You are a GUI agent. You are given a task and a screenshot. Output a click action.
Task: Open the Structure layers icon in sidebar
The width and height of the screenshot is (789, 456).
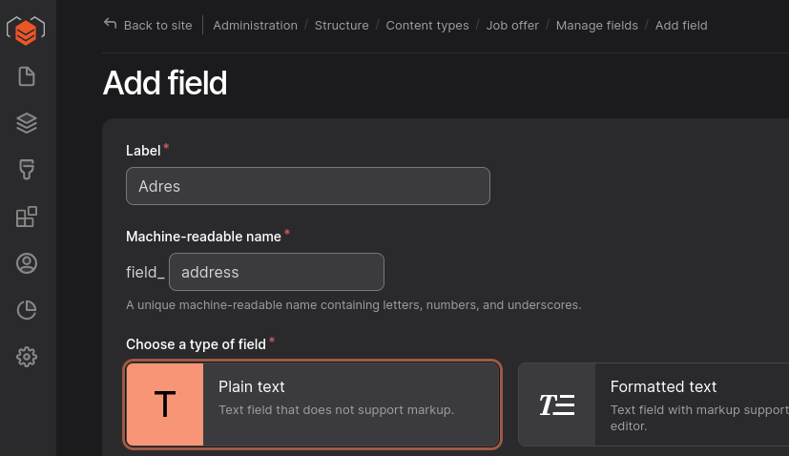tap(27, 123)
